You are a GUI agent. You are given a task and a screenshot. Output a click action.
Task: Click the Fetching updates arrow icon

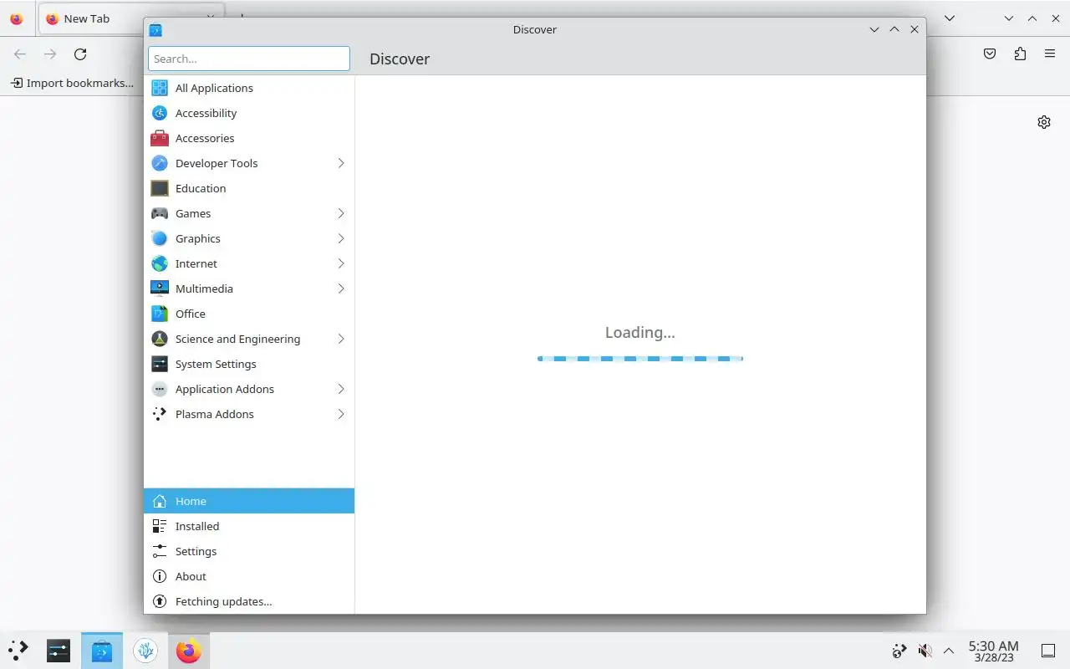160,601
